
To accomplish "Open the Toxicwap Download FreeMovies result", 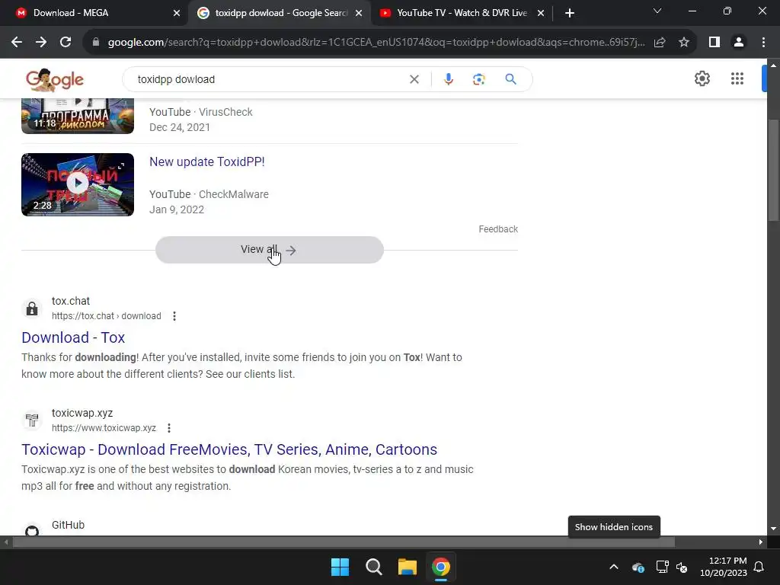I will (x=229, y=449).
